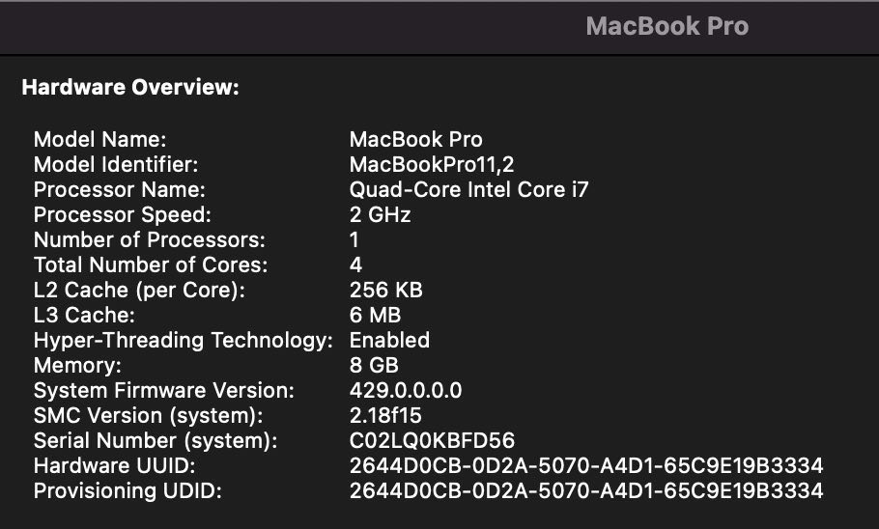Click the Model Name label
Viewport: 879px width, 529px height.
click(100, 140)
